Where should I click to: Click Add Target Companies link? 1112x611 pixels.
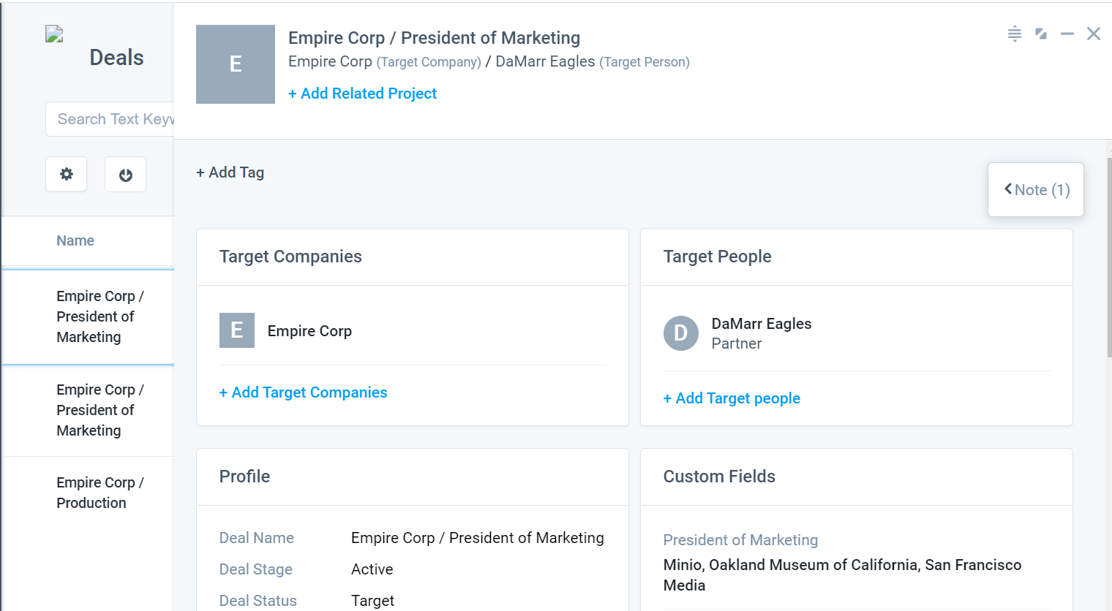(303, 392)
